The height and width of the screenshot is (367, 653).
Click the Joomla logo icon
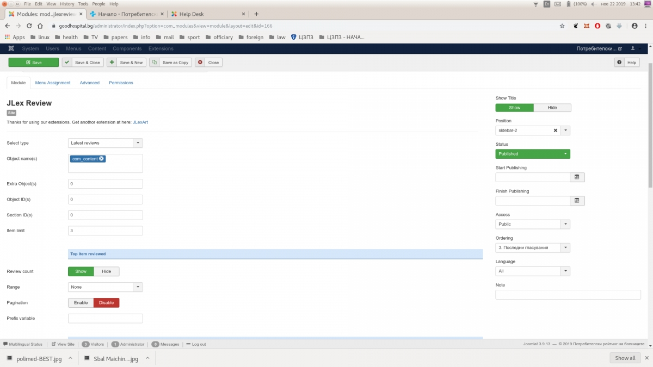point(11,48)
